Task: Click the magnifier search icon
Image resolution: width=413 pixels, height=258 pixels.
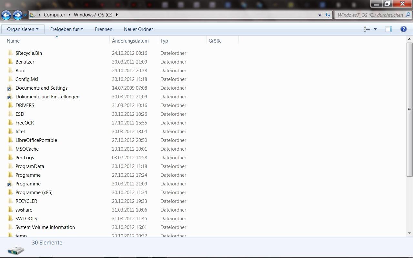Action: pos(408,15)
